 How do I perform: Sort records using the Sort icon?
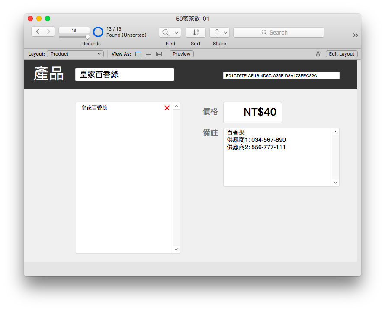pos(196,32)
